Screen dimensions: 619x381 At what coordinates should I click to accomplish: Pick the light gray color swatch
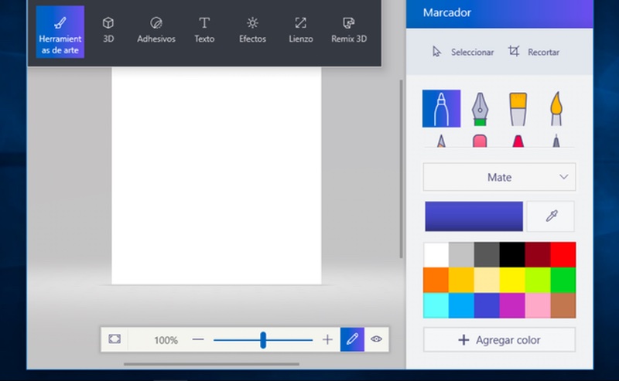[x=461, y=255]
